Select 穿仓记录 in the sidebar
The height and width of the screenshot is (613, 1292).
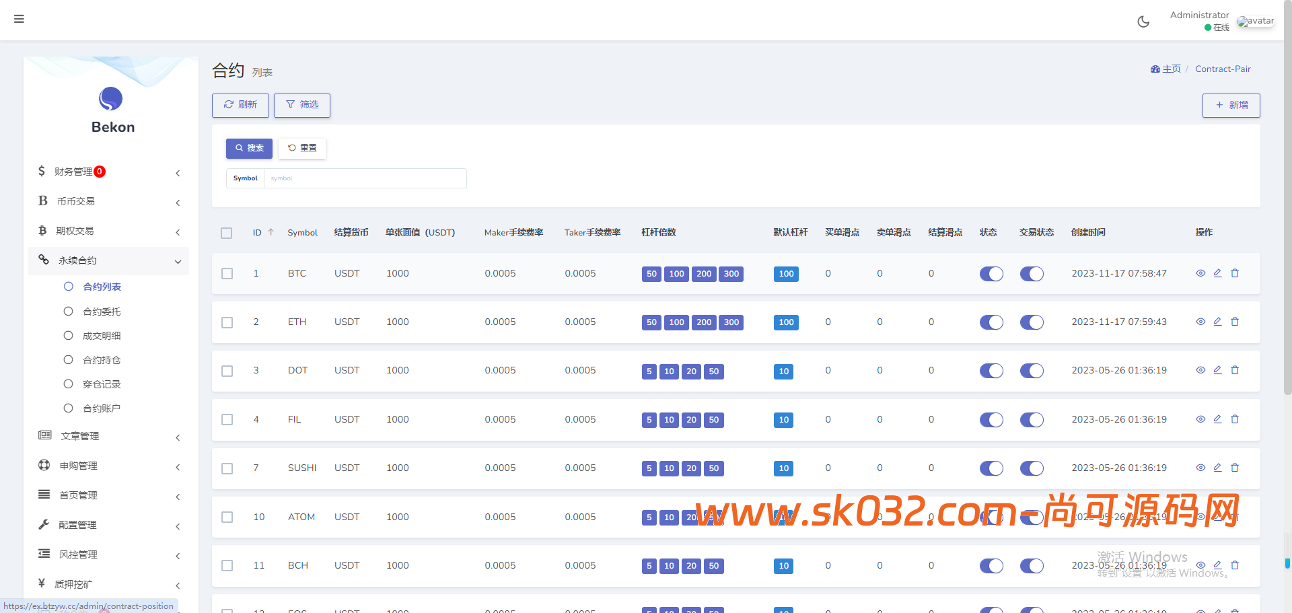(x=102, y=384)
